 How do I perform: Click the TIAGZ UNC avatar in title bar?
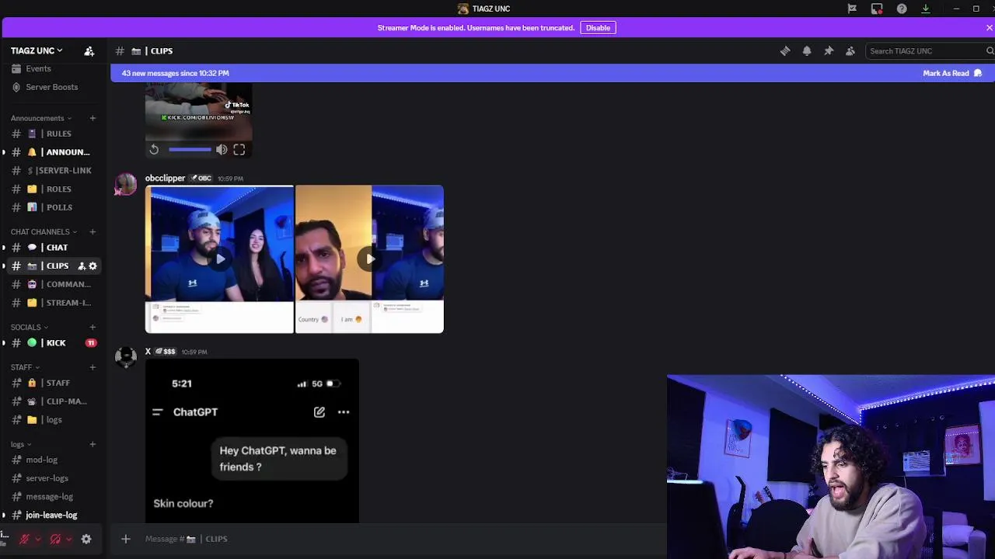(x=463, y=9)
